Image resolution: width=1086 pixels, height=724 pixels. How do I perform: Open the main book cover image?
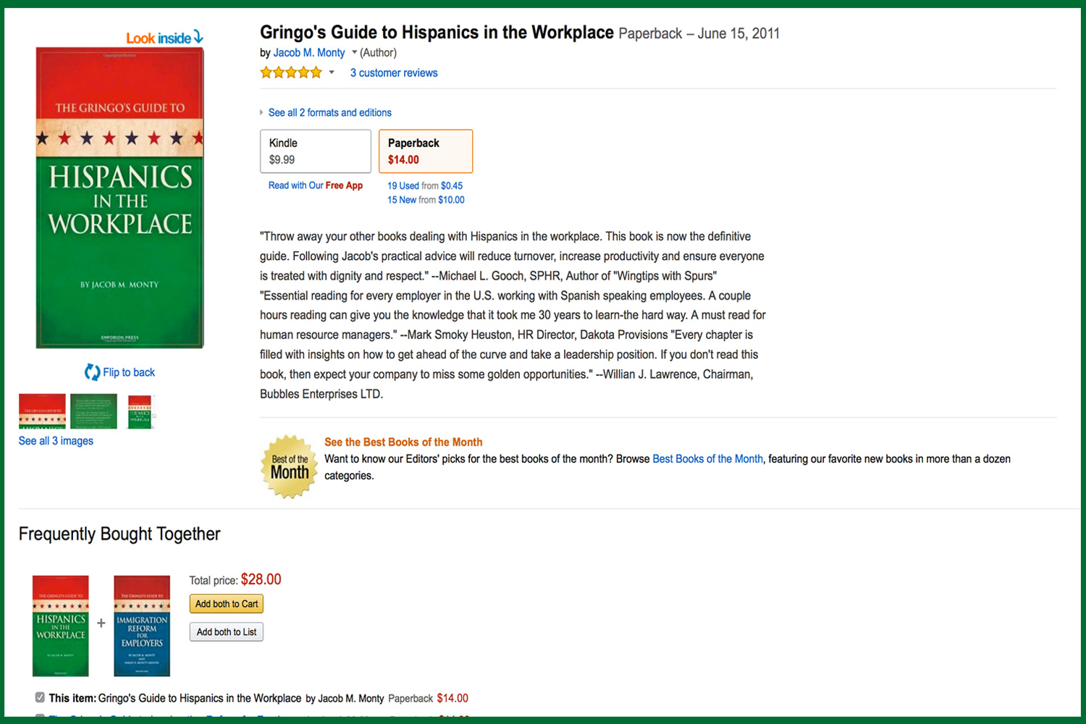[x=120, y=198]
